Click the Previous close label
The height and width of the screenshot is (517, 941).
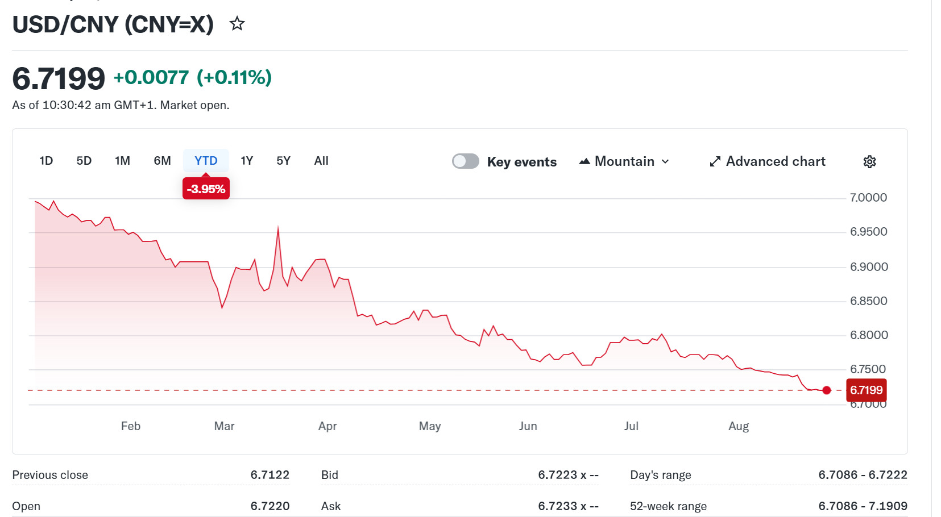click(x=50, y=475)
